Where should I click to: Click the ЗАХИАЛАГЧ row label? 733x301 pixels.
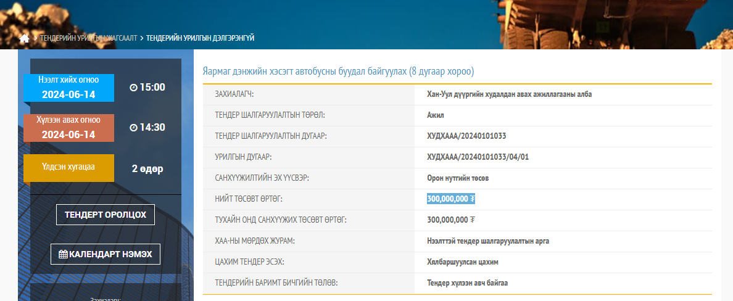[x=234, y=94]
